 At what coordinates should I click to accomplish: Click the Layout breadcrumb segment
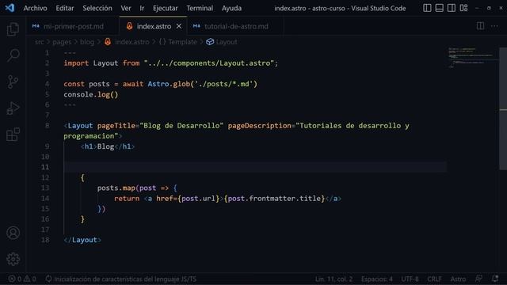pos(222,42)
